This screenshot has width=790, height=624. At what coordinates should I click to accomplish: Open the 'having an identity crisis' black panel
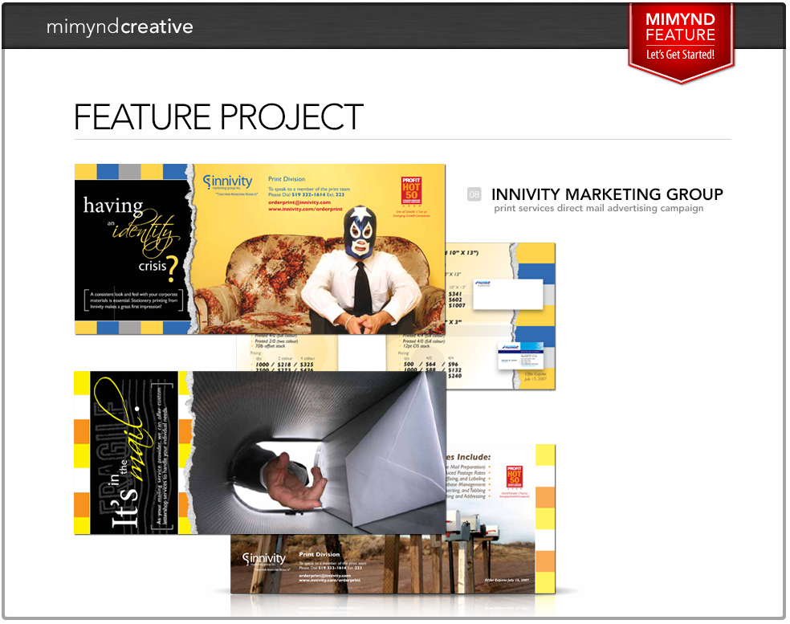tap(132, 249)
